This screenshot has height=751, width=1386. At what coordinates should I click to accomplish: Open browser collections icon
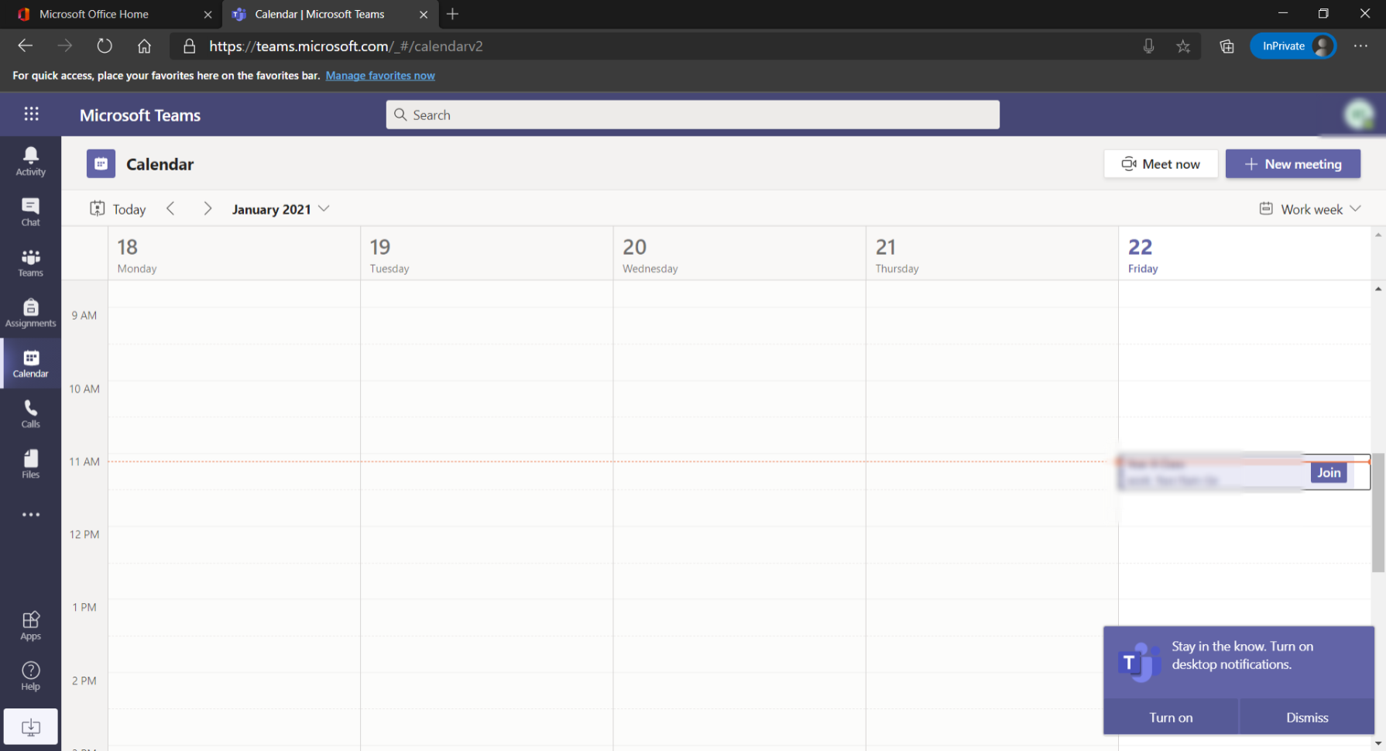click(1226, 46)
